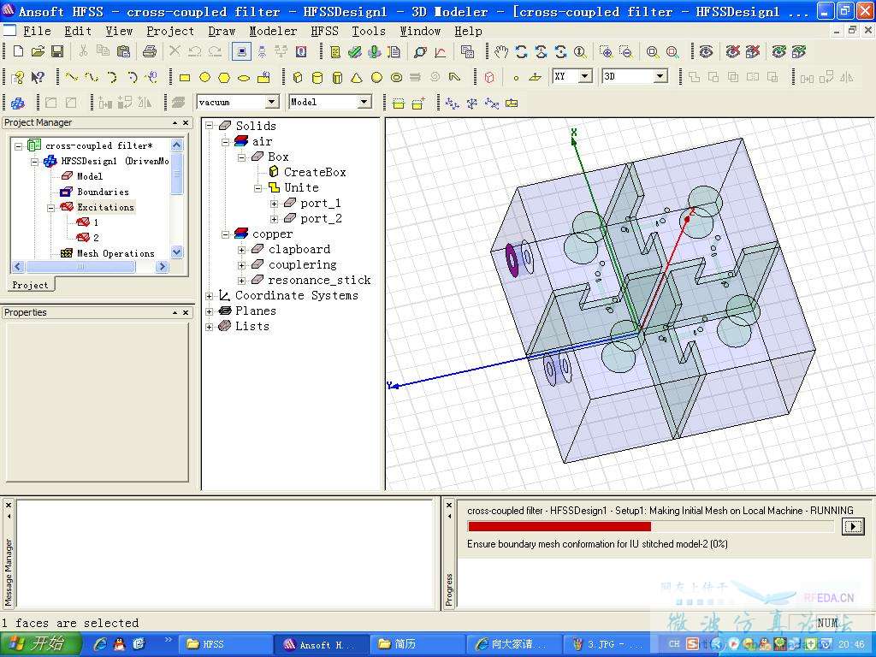Select the Project tab below the tree
This screenshot has width=876, height=657.
pos(30,285)
